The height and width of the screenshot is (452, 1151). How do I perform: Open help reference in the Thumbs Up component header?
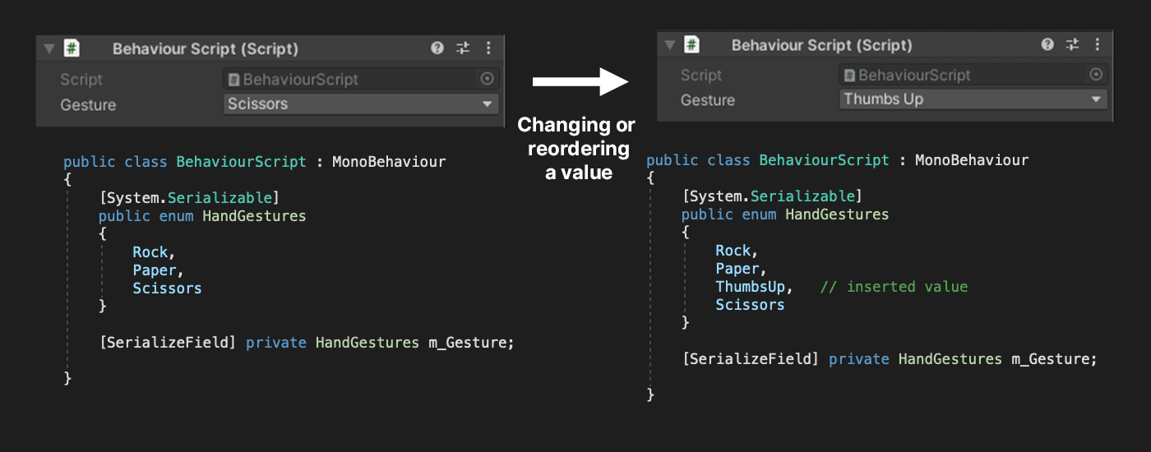1047,44
